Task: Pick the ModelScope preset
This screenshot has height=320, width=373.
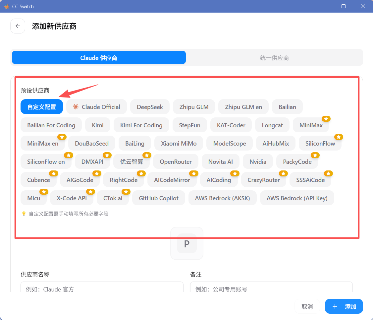Action: 230,143
